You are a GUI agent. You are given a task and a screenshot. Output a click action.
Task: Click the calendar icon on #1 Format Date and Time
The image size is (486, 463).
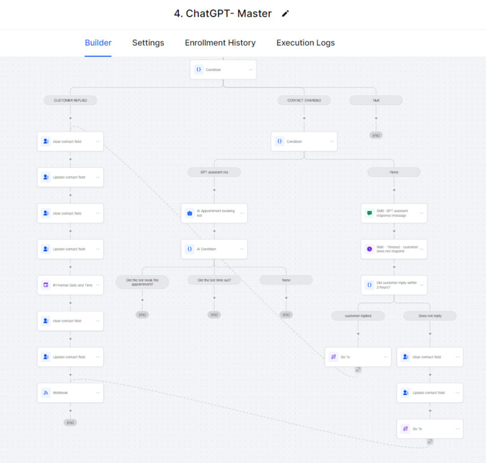coord(46,285)
